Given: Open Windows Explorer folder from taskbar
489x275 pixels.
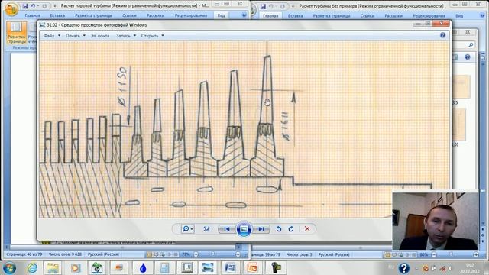Looking at the screenshot, I should coord(53,268).
